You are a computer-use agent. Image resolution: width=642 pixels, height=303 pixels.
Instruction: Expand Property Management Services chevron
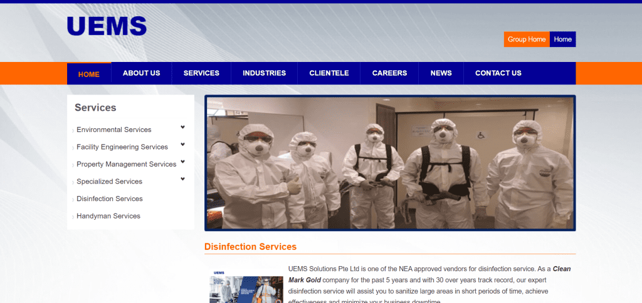click(x=182, y=162)
